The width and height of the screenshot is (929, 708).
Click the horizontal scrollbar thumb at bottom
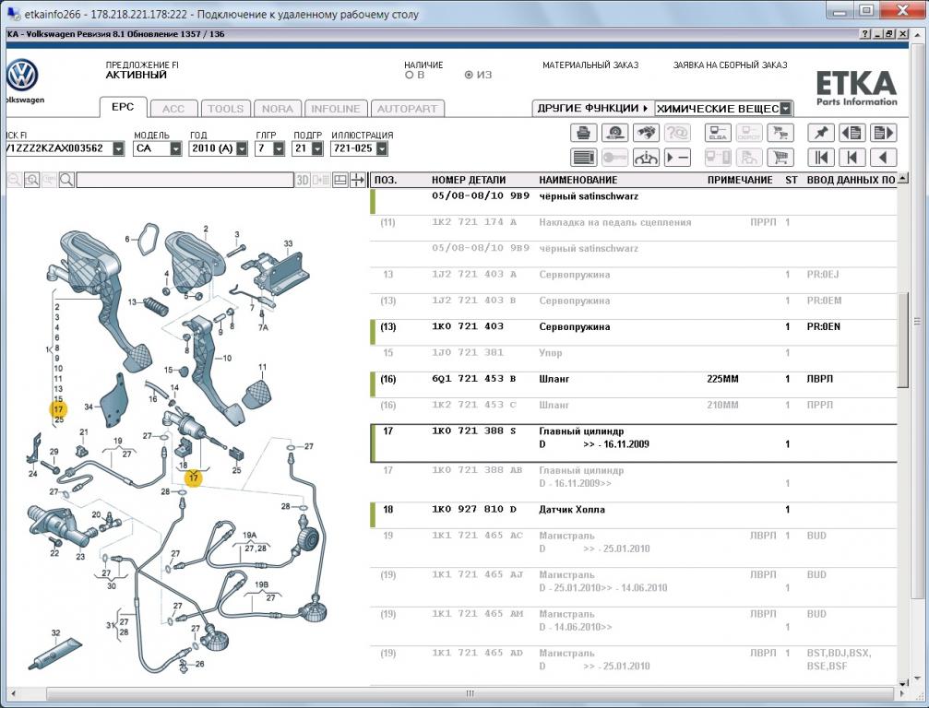point(470,693)
